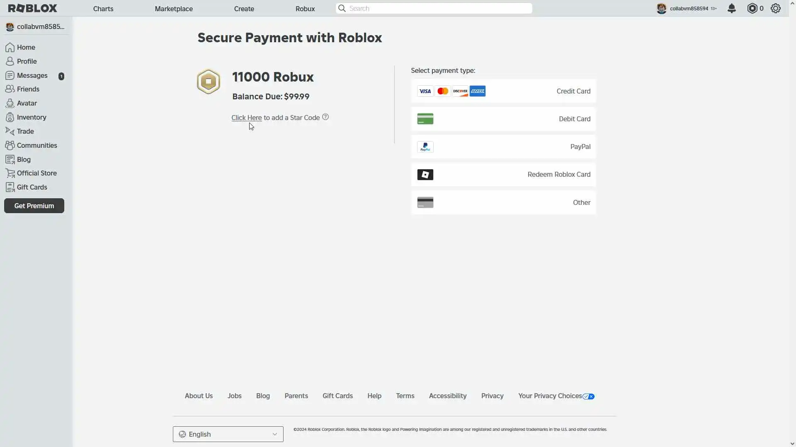The height and width of the screenshot is (447, 796).
Task: Select Credit Card payment type
Action: coord(503,91)
